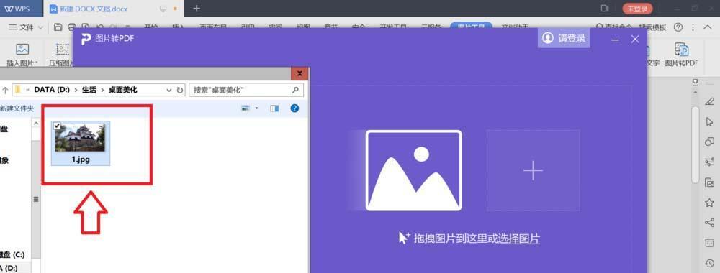
Task: Click the shapes icon in right sidebar
Action: [x=709, y=142]
